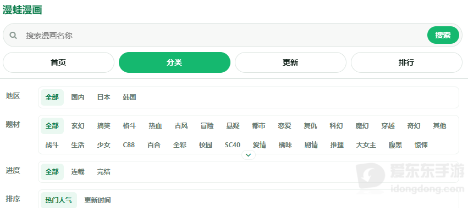Filter by 战斗 genre
468x208 pixels.
[52, 145]
